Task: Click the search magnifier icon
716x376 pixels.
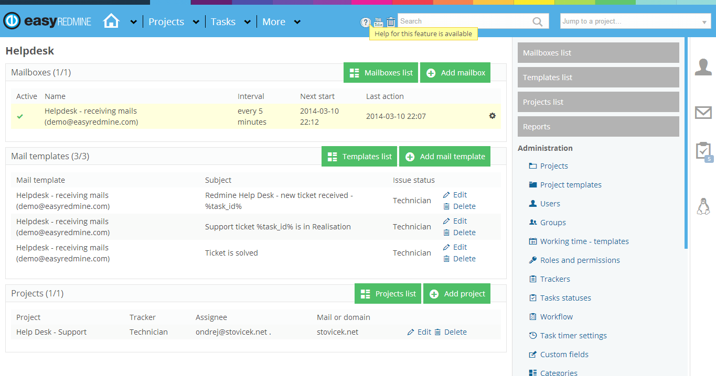Action: [x=538, y=21]
